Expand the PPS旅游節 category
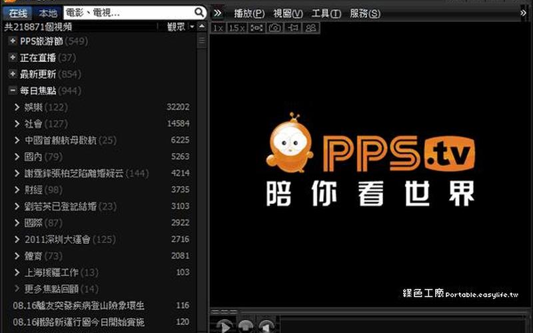 tap(13, 41)
